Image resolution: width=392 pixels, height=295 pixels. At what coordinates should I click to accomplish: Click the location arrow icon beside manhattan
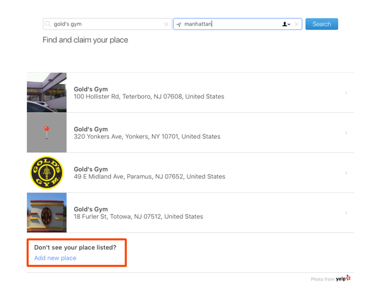[179, 25]
